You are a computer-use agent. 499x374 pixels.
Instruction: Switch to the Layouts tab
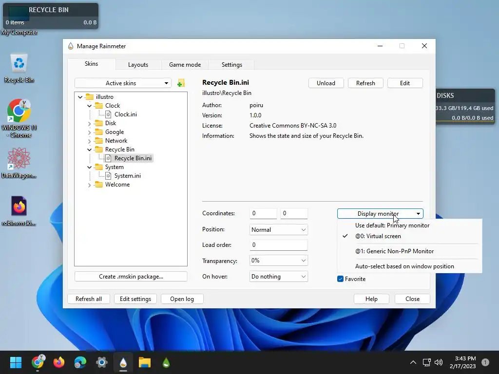pyautogui.click(x=138, y=65)
